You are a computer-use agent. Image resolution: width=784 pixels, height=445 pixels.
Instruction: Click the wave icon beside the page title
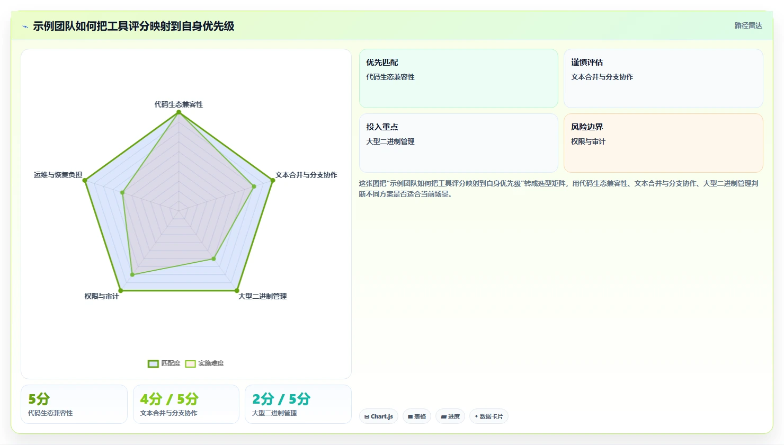25,26
